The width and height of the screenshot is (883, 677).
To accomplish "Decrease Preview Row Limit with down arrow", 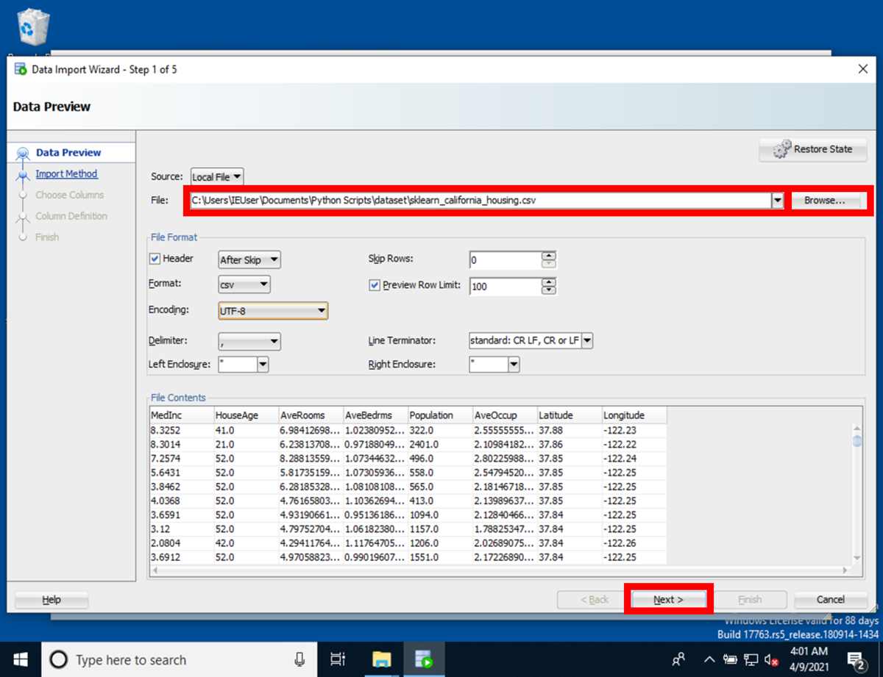I will point(549,290).
